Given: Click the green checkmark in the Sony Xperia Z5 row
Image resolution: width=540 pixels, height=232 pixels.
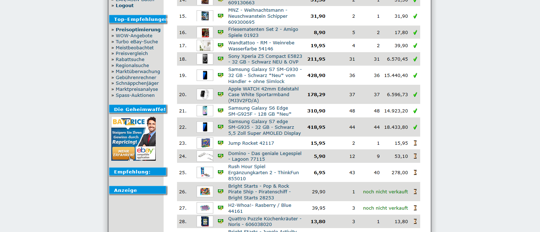Looking at the screenshot, I should click(415, 59).
